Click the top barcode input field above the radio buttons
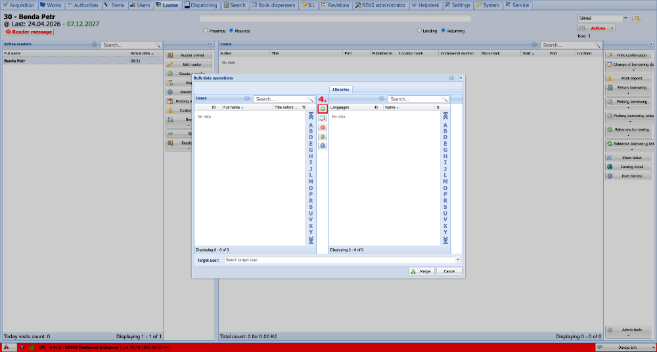Screen dimensions: 657x352 pyautogui.click(x=335, y=18)
